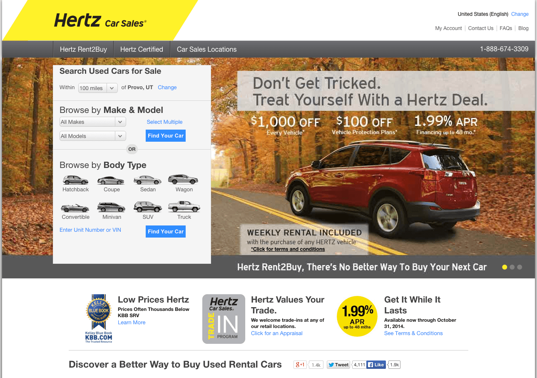This screenshot has width=537, height=378.
Task: Click the Facebook Like button
Action: point(376,365)
